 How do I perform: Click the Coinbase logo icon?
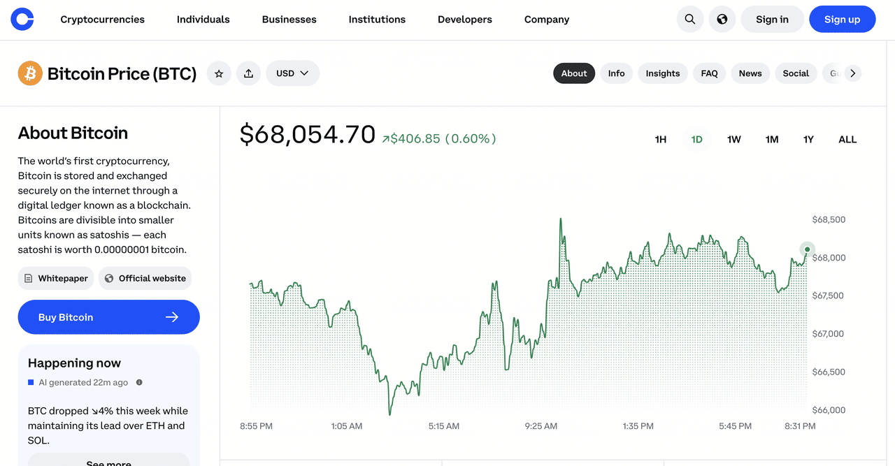[x=22, y=20]
